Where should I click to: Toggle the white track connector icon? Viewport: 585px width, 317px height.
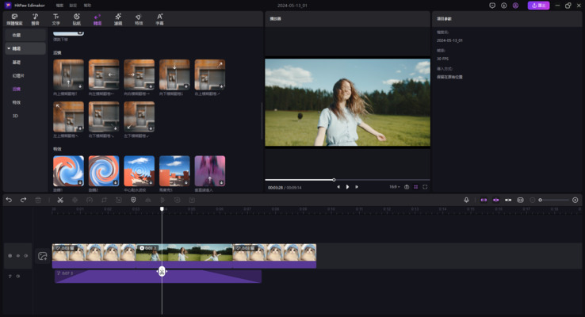tap(508, 200)
